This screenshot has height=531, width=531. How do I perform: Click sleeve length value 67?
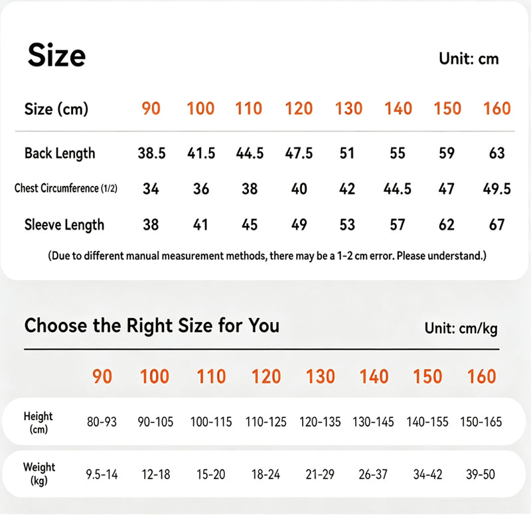pyautogui.click(x=496, y=224)
